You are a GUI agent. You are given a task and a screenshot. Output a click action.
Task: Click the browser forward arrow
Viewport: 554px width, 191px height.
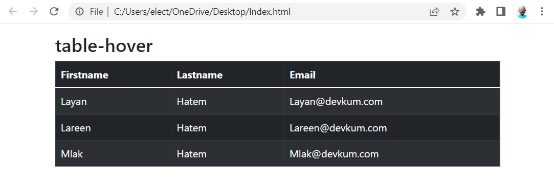coord(34,12)
